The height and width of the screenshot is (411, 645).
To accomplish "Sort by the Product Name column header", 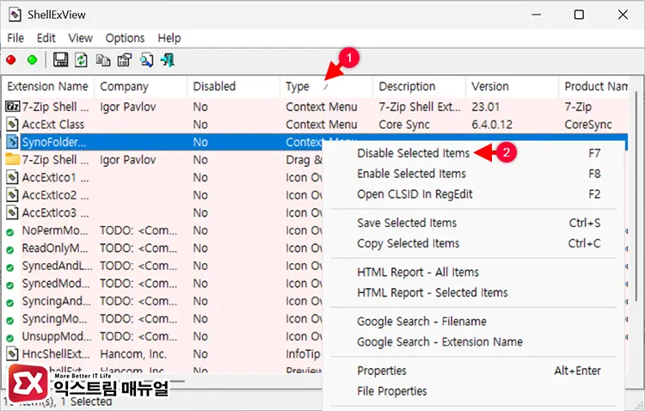I will click(x=594, y=86).
